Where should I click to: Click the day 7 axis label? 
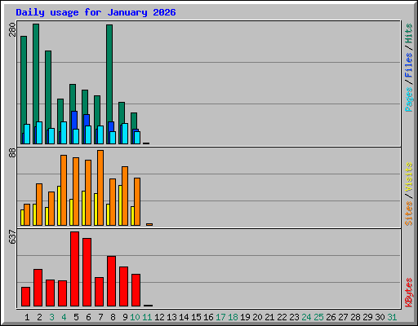[x=100, y=317]
